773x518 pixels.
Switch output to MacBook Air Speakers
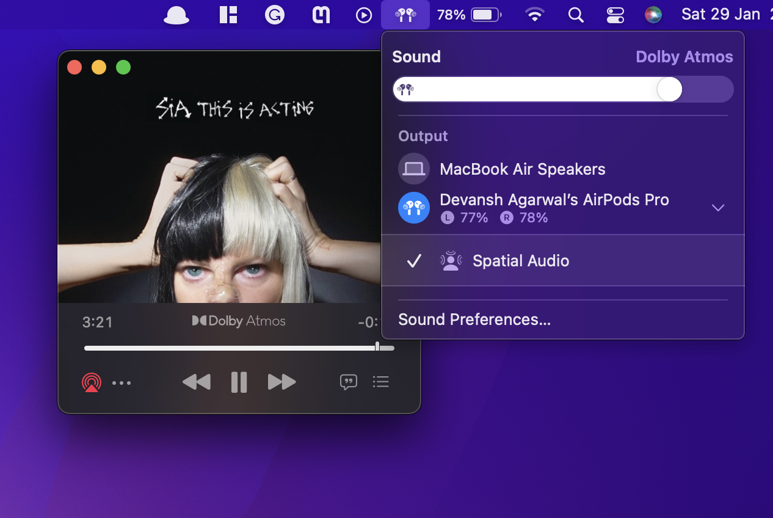coord(522,169)
